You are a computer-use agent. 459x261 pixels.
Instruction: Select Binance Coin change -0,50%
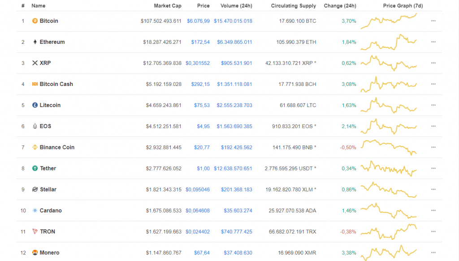click(x=348, y=147)
